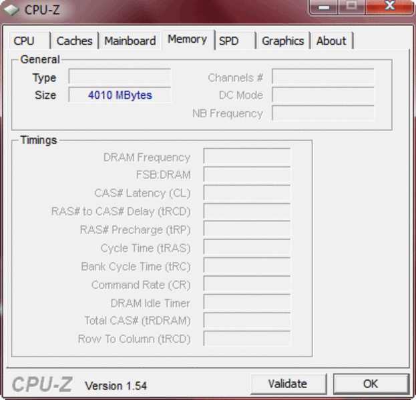Click the "Type" label
Screen dimensions: 416x400
(44, 78)
